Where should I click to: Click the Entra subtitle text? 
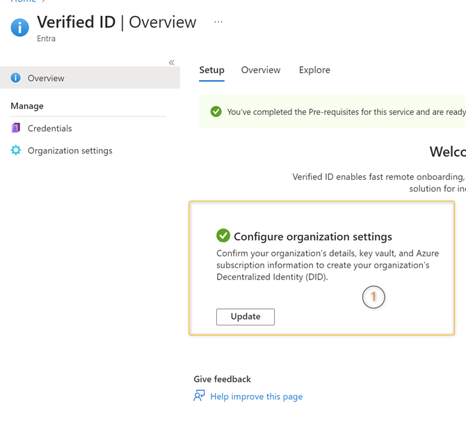(46, 39)
